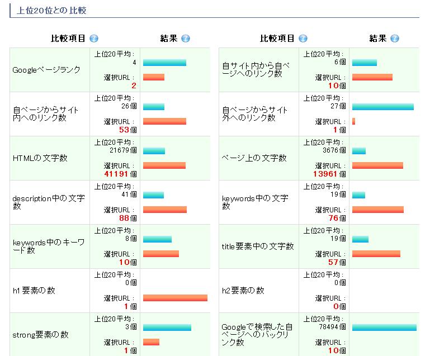Click help icon beside left 結果 header
430x356 pixels.
pyautogui.click(x=186, y=39)
